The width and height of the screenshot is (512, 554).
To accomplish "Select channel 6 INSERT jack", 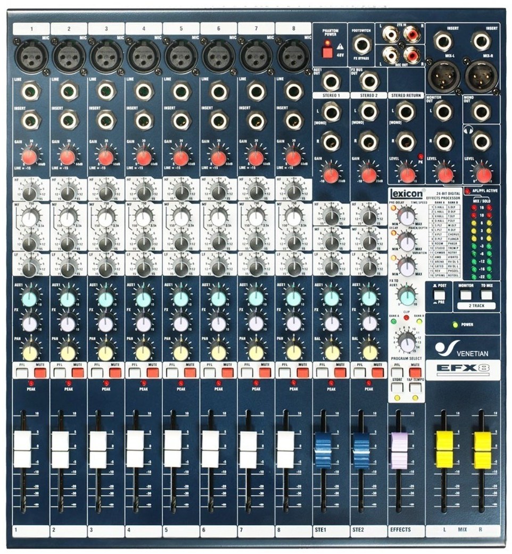I will click(219, 121).
